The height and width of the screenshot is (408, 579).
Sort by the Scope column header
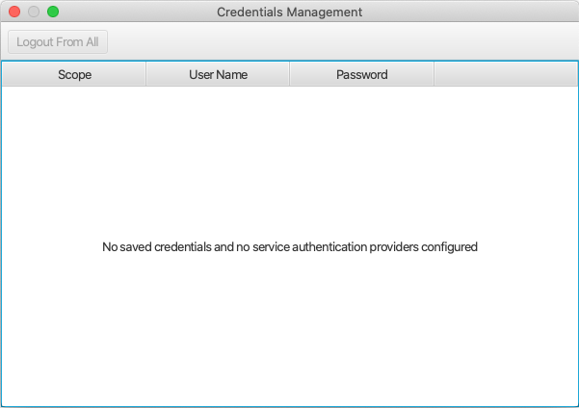pos(74,74)
